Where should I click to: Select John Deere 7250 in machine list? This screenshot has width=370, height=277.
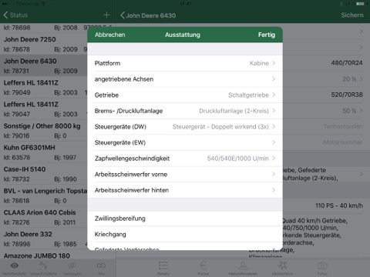click(44, 44)
